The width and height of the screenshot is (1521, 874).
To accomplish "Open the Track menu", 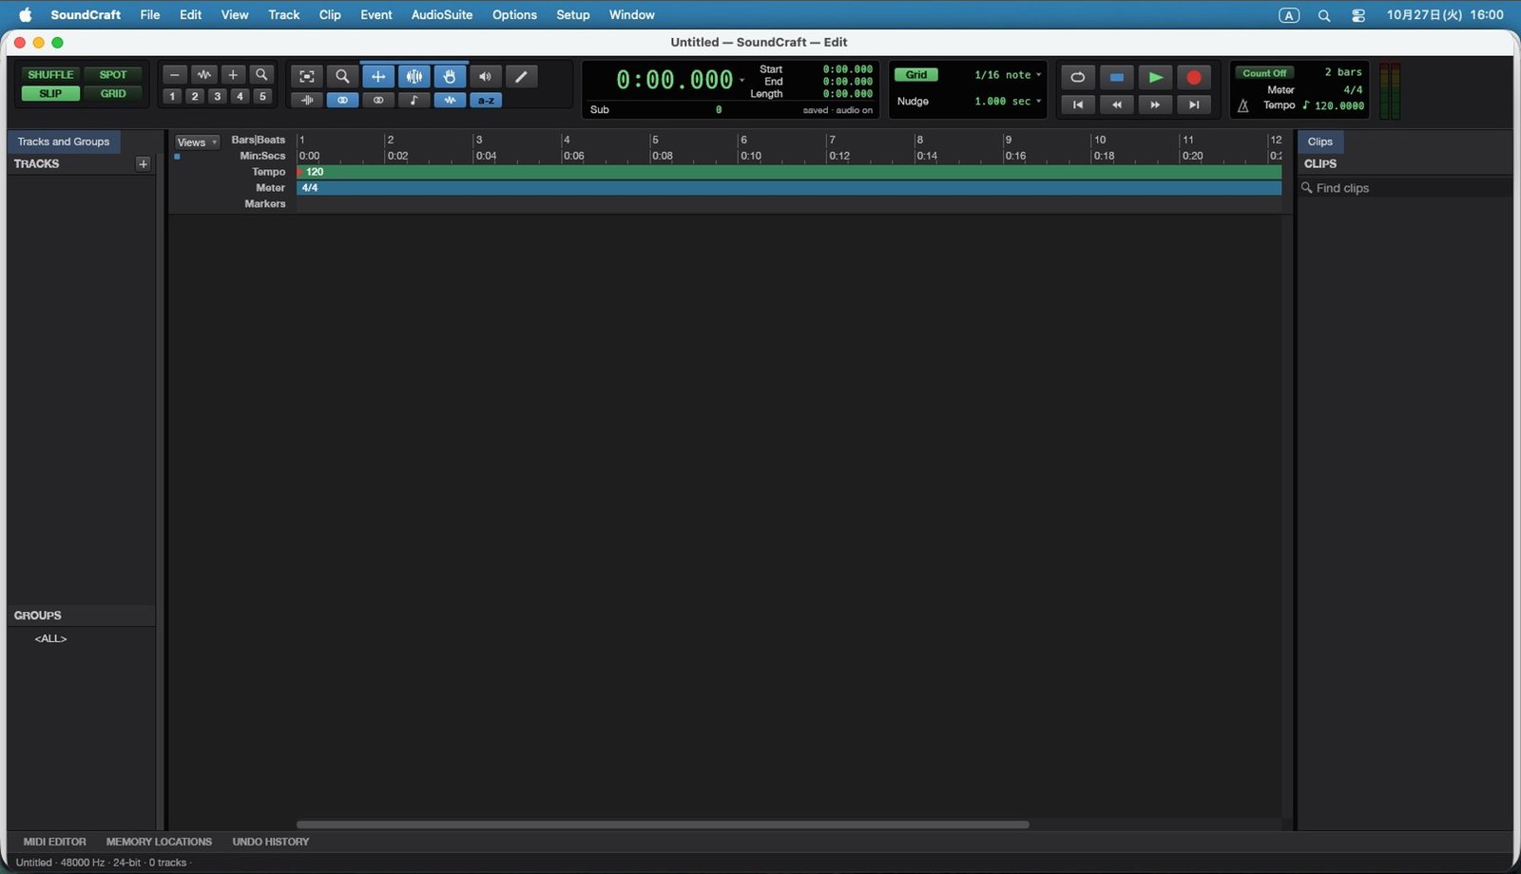I will pos(283,14).
